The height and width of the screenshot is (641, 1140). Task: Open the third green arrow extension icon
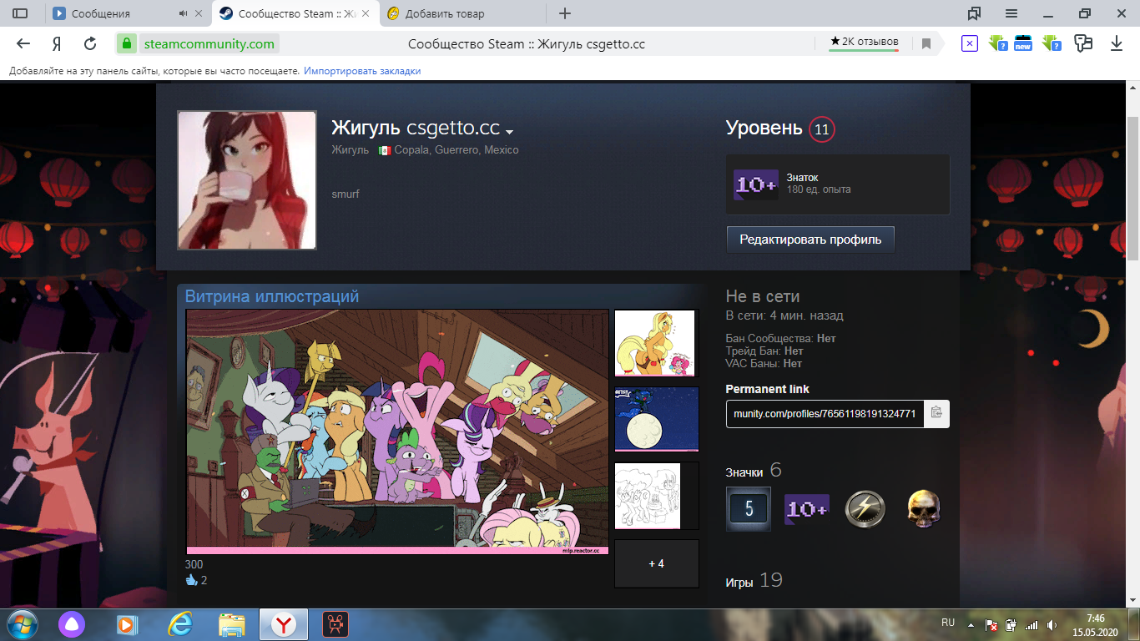1051,43
